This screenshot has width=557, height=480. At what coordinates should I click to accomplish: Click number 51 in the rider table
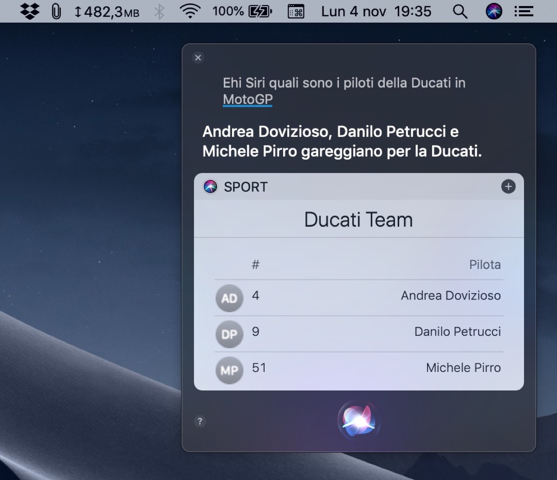pos(259,368)
